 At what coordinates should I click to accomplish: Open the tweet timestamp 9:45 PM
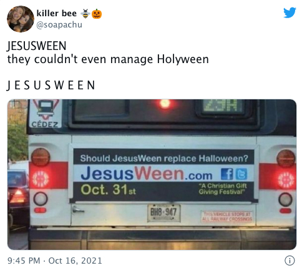coord(24,261)
